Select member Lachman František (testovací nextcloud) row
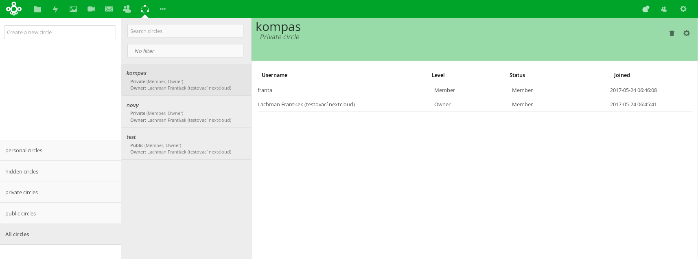 (x=475, y=104)
